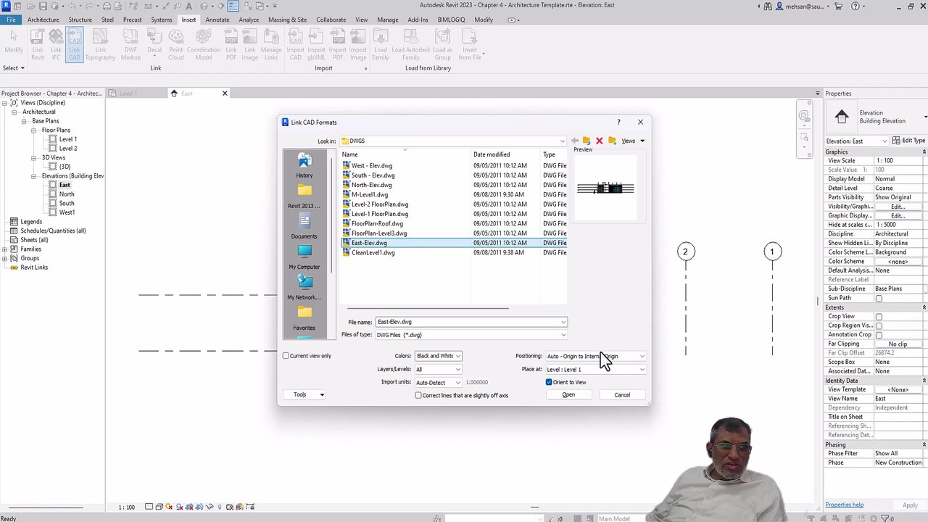This screenshot has width=928, height=522.
Task: Click the dialog help question mark
Action: (618, 122)
